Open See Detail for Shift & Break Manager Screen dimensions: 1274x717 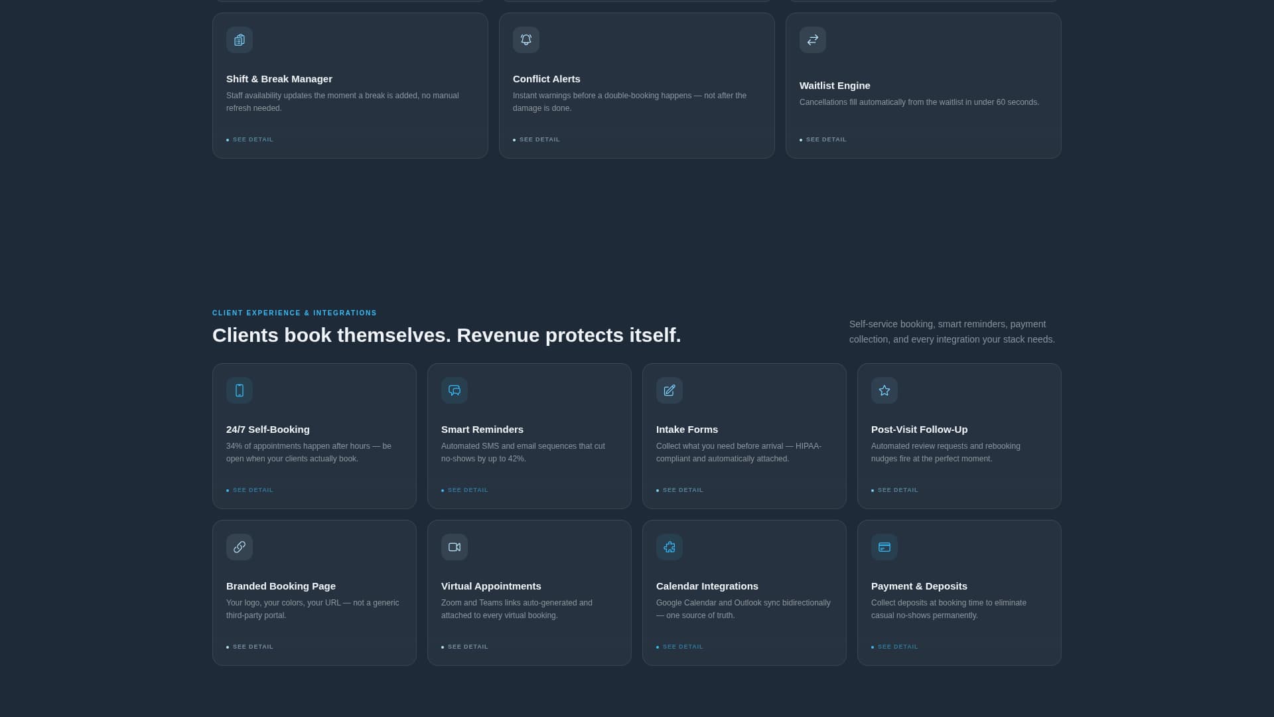[x=250, y=139]
